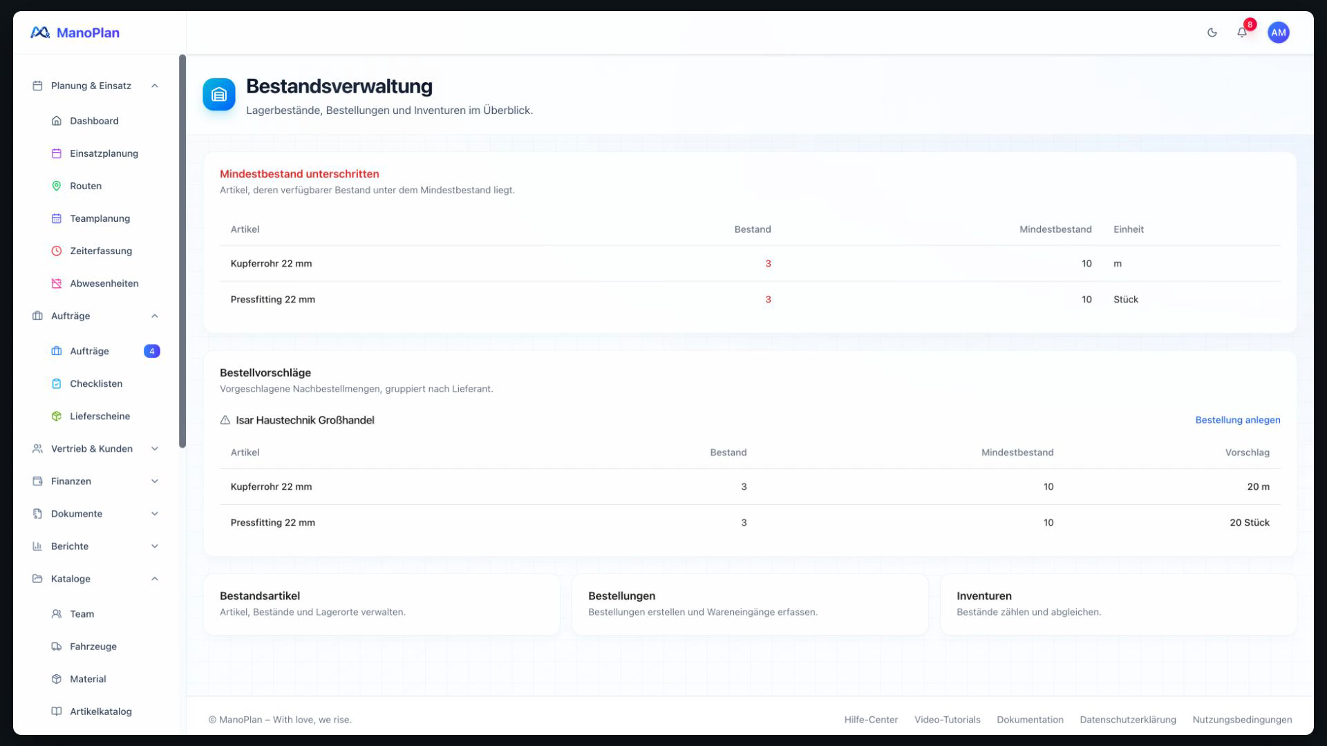Open Artikelkatalog book icon
The width and height of the screenshot is (1327, 746).
point(57,711)
